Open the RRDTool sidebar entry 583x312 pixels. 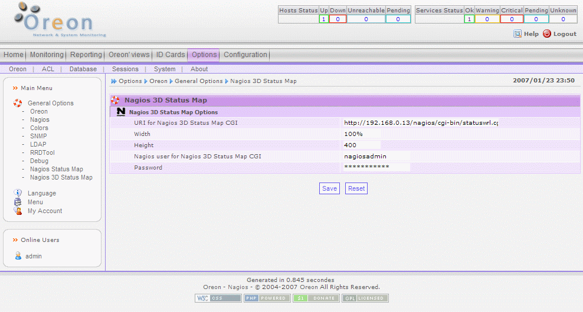pos(42,152)
